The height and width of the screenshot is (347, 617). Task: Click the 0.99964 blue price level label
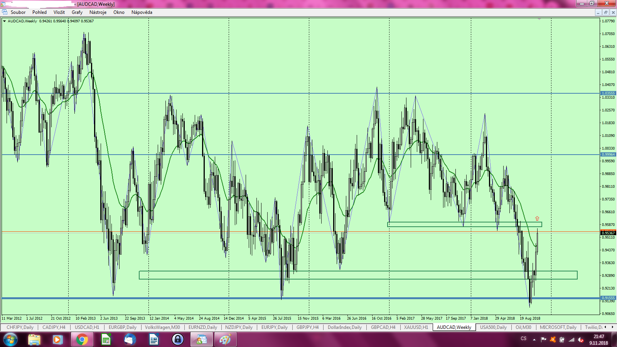[608, 155]
